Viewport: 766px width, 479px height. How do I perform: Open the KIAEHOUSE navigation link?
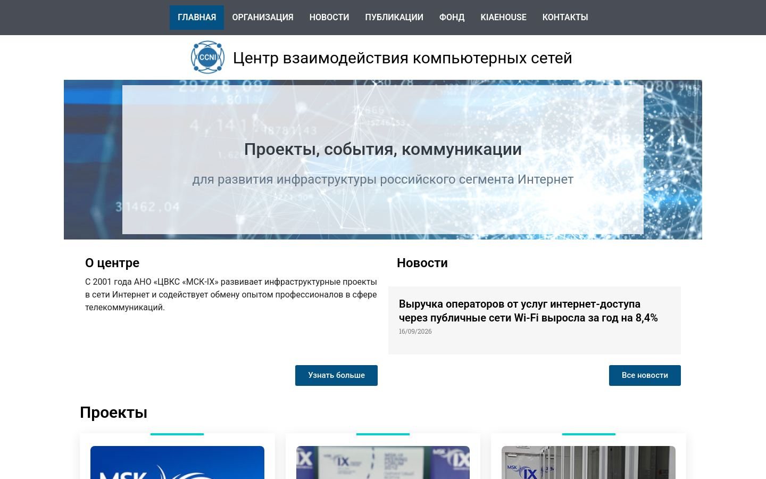503,18
